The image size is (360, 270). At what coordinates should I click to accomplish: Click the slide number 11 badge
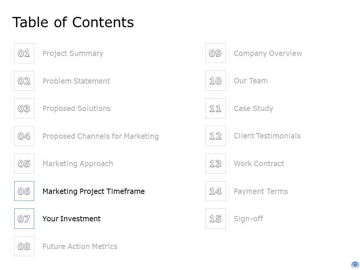click(355, 265)
